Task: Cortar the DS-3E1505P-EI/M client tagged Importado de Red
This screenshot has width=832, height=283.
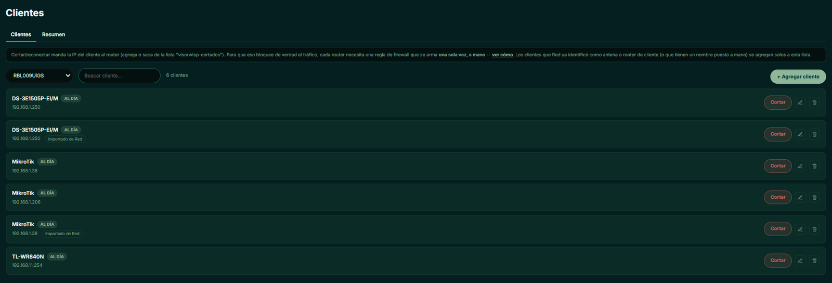Action: 778,134
